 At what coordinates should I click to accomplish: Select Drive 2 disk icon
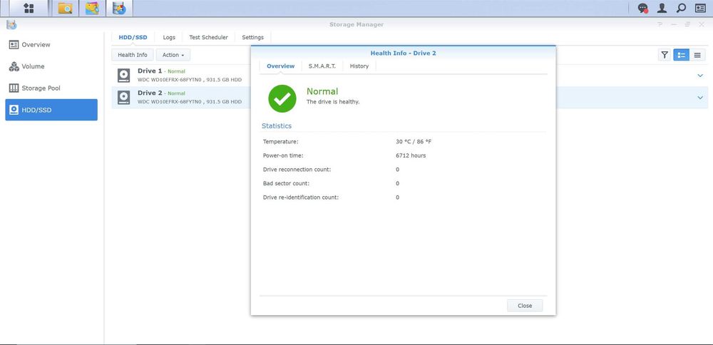[123, 97]
